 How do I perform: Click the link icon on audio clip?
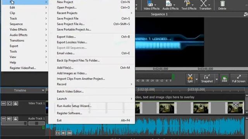[x=69, y=133]
